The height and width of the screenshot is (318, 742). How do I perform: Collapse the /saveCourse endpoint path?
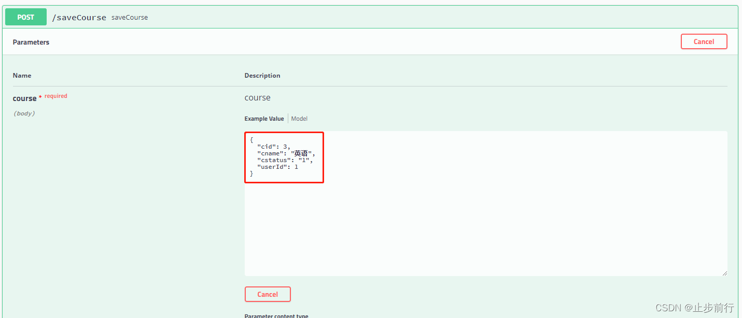pyautogui.click(x=79, y=18)
